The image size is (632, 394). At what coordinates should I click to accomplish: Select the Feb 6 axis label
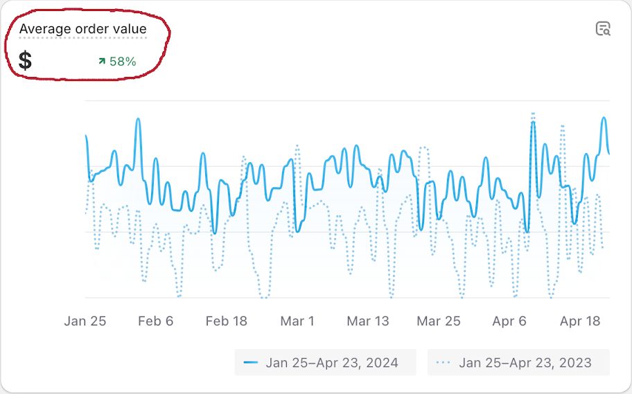coord(155,321)
